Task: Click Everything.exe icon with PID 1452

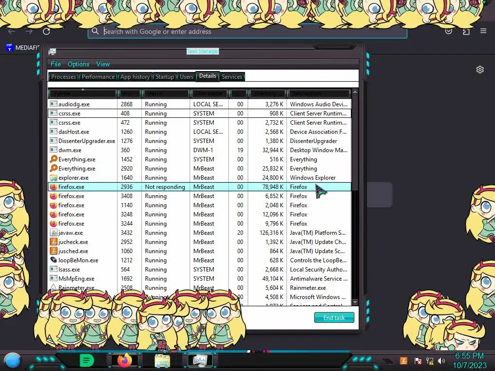Action: click(x=54, y=159)
